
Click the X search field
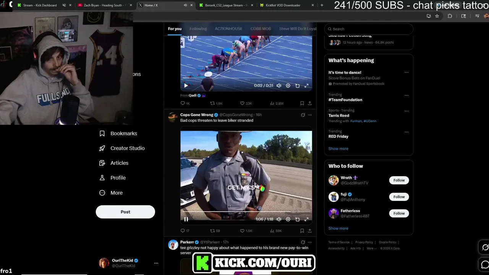(369, 29)
